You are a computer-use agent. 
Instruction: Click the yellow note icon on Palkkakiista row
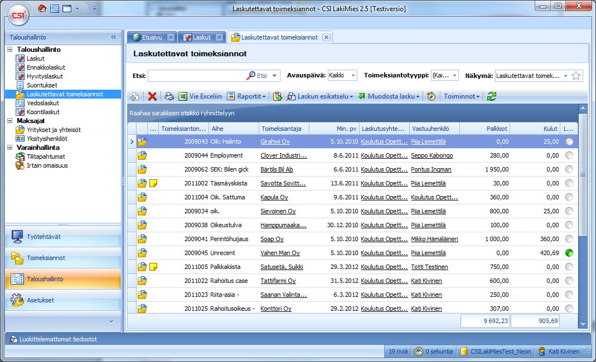click(153, 267)
